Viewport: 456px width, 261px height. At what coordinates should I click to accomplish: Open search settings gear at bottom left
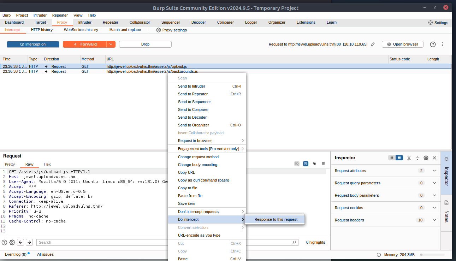coord(12,242)
